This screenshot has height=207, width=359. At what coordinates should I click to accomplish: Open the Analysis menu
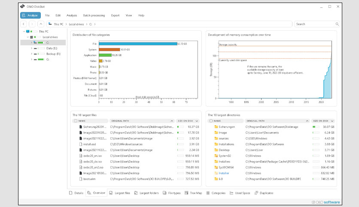[x=72, y=15]
